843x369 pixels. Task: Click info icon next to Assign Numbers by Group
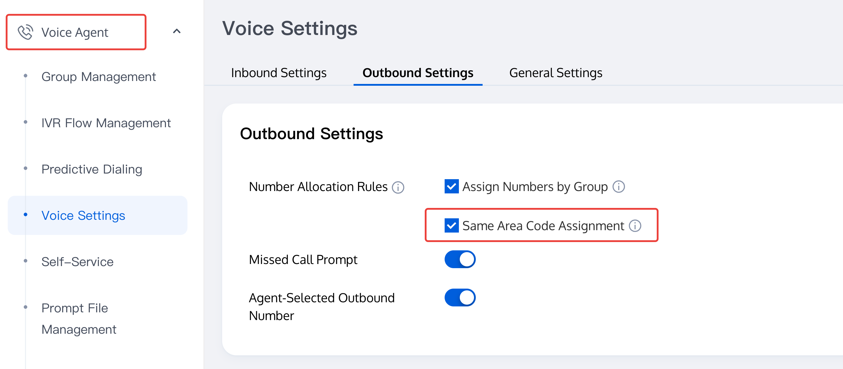(618, 187)
